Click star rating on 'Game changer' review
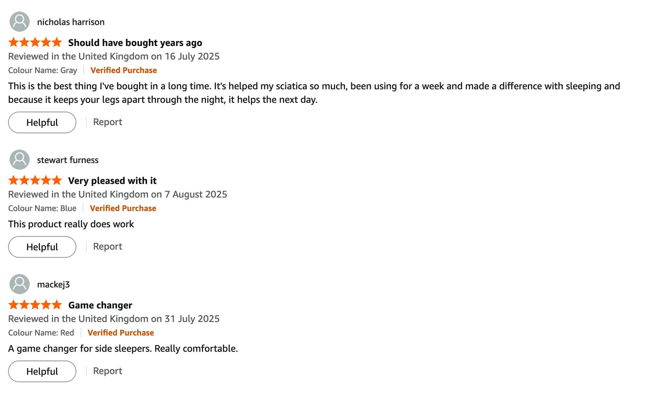The image size is (662, 393). [35, 305]
